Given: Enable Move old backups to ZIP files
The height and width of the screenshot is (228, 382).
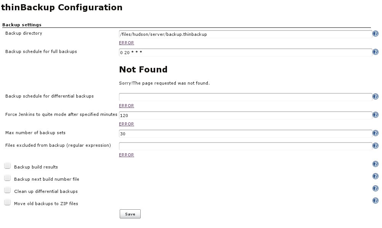Looking at the screenshot, I should [7, 202].
